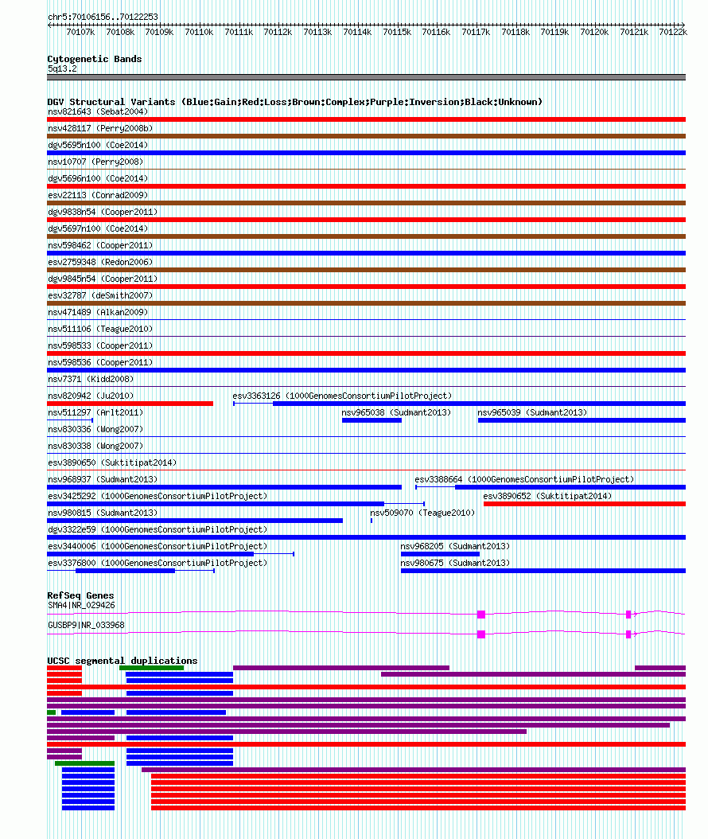The height and width of the screenshot is (839, 708).
Task: Open the DGV Structural Variants track title
Action: point(294,102)
